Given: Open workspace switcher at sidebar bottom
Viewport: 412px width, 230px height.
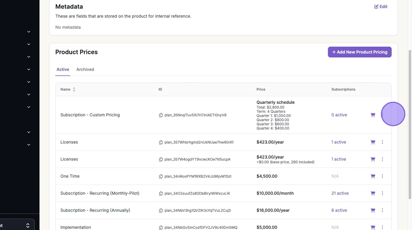Looking at the screenshot, I should pos(27,225).
